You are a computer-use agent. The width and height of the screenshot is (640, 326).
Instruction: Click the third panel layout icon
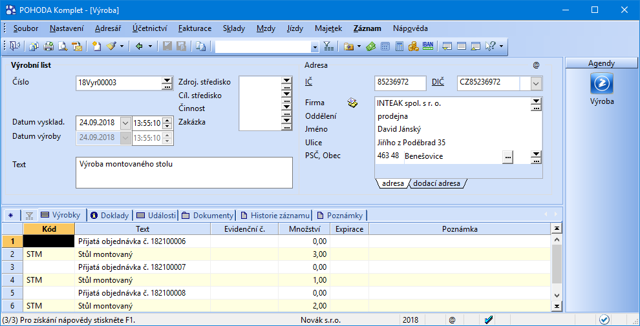click(476, 46)
